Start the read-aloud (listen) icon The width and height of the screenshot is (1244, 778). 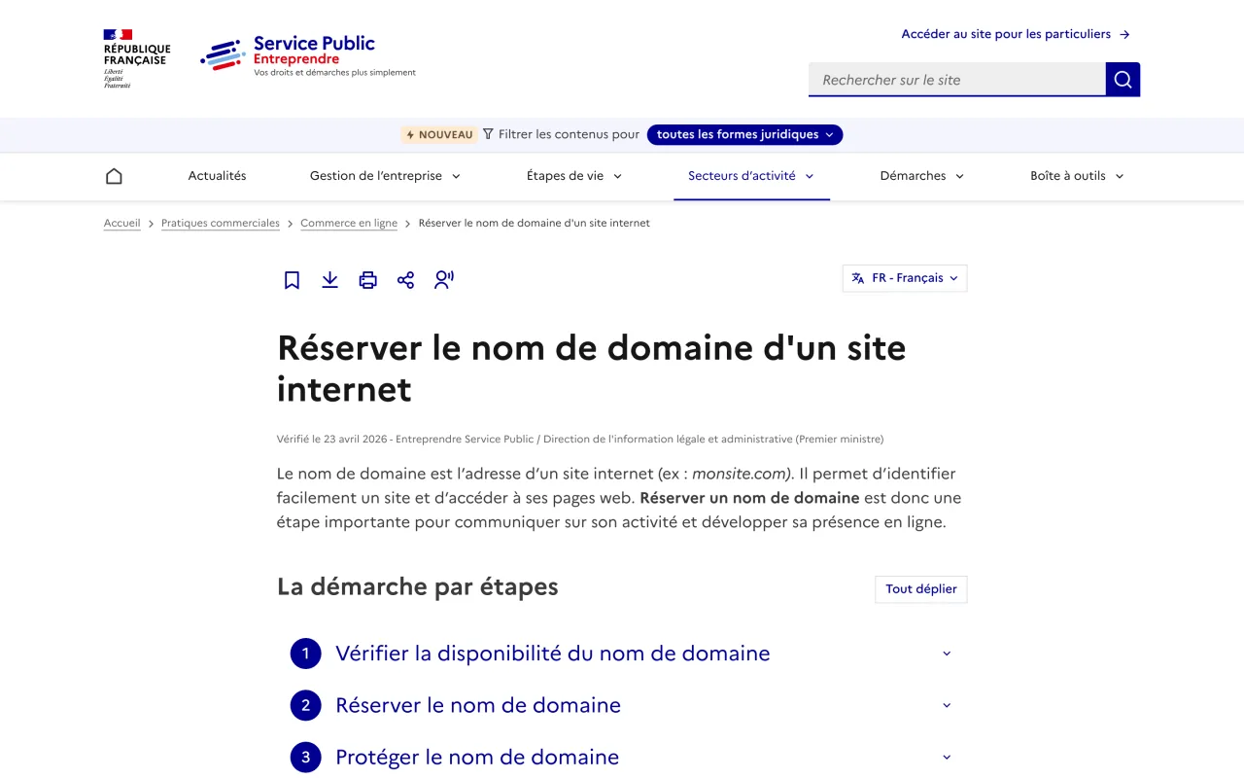pyautogui.click(x=444, y=280)
